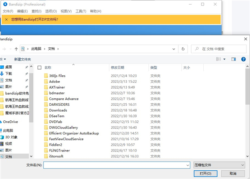Select the Downloads folder icon
Image resolution: width=250 pixels, height=179 pixels.
click(46, 110)
